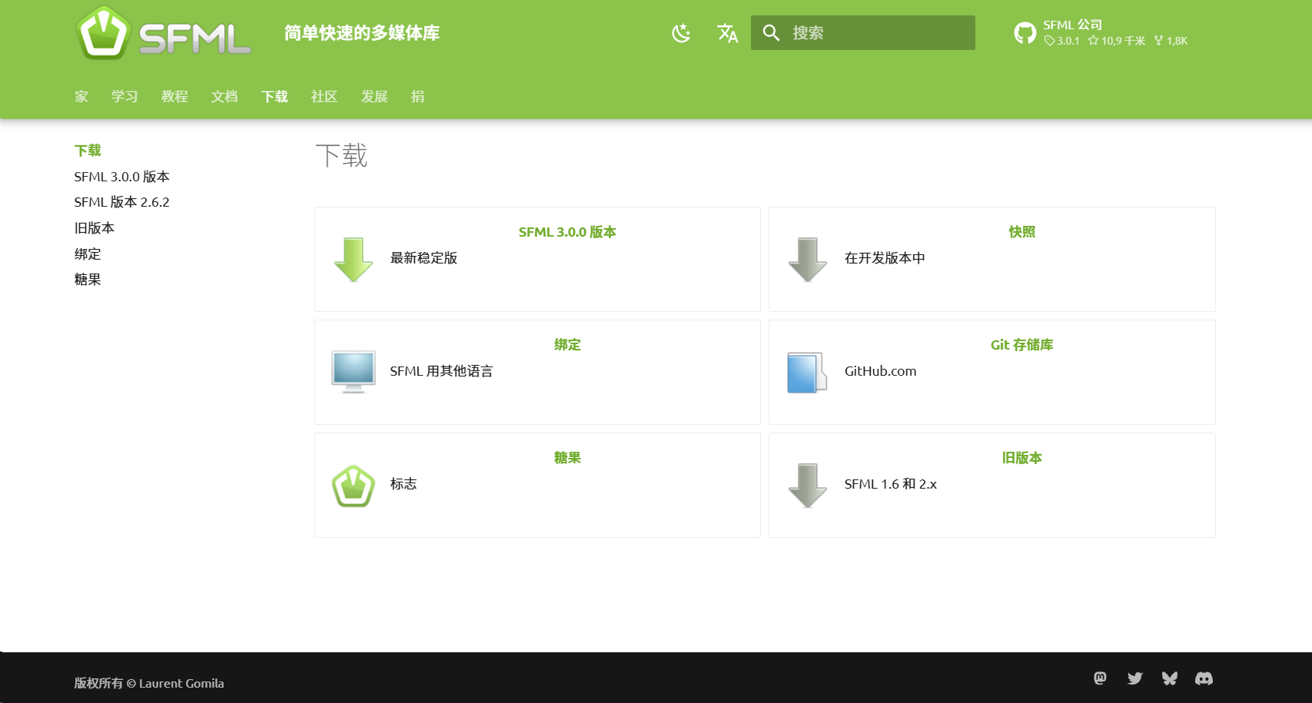The height and width of the screenshot is (703, 1312).
Task: Open the 糖果 goodies card title
Action: pyautogui.click(x=567, y=458)
